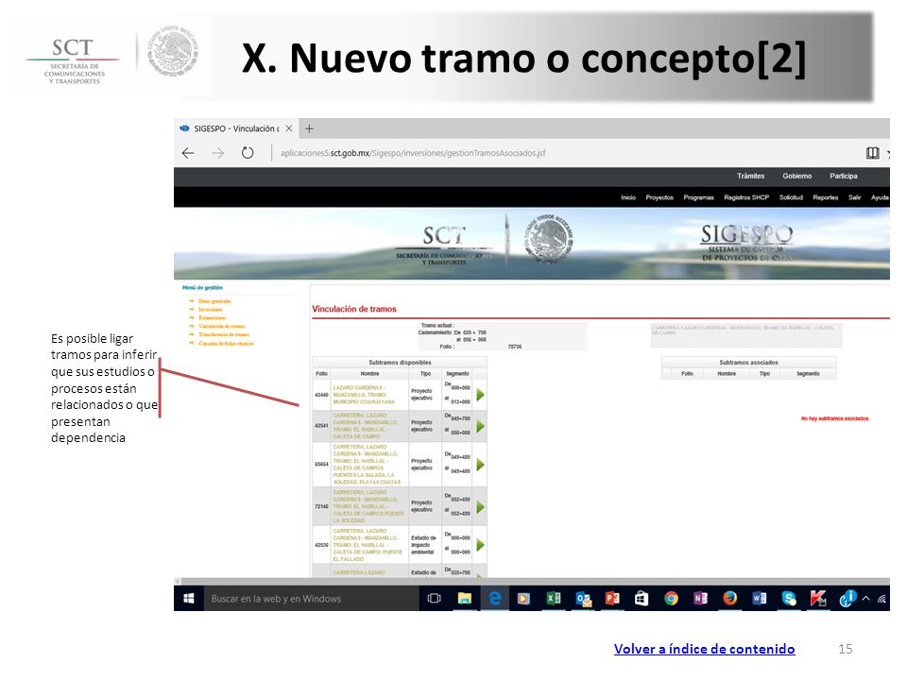Open Inversiones in Menú de gestión
Viewport: 907px width, 680px height.
pyautogui.click(x=211, y=310)
